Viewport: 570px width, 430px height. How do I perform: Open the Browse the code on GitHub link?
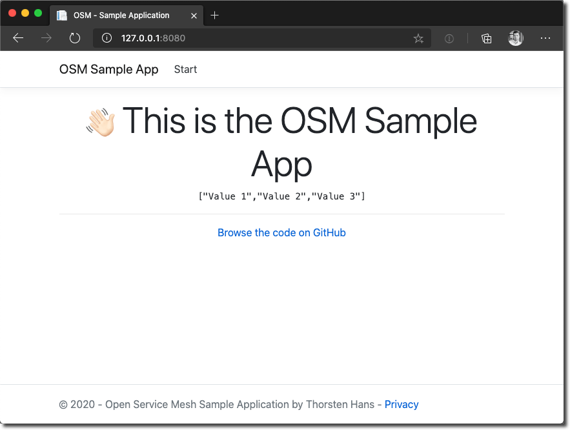[281, 232]
